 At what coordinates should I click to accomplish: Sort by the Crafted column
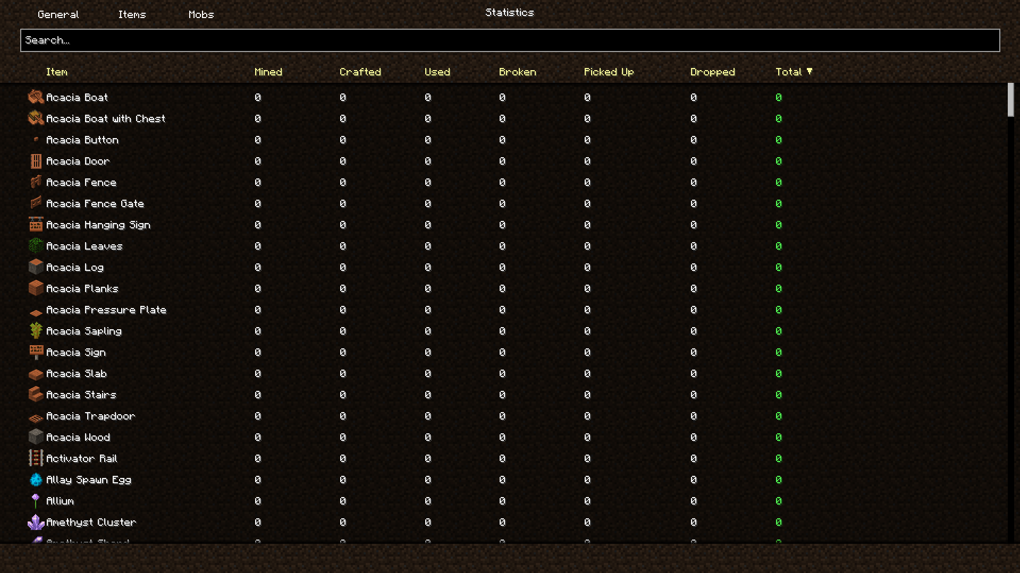tap(360, 72)
